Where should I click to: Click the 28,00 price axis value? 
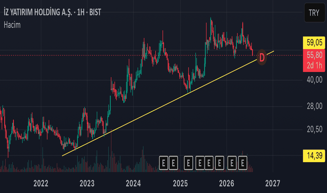tap(314, 106)
